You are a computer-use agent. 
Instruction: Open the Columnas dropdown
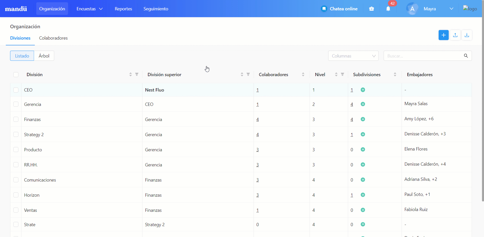(x=353, y=56)
